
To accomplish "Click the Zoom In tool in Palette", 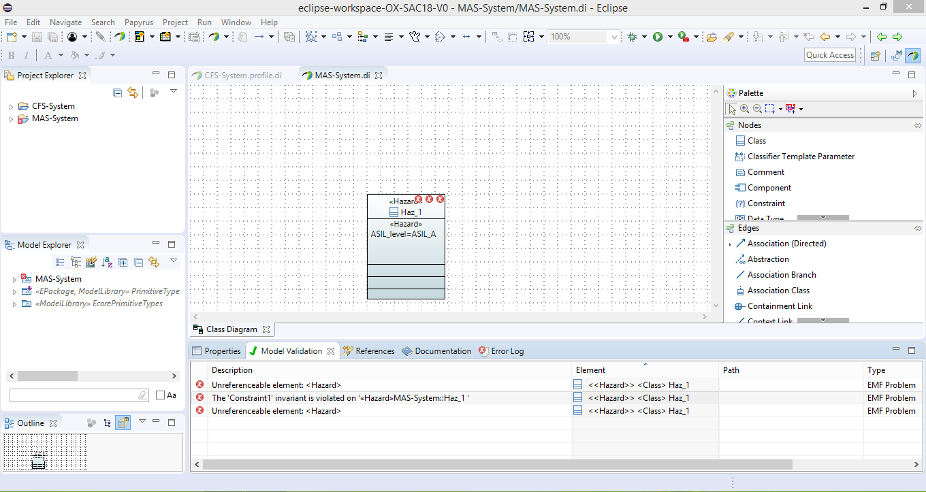I will [744, 109].
